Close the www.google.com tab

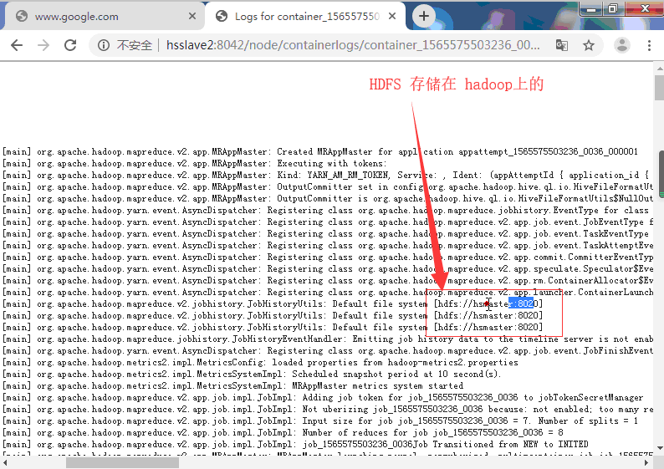[192, 16]
